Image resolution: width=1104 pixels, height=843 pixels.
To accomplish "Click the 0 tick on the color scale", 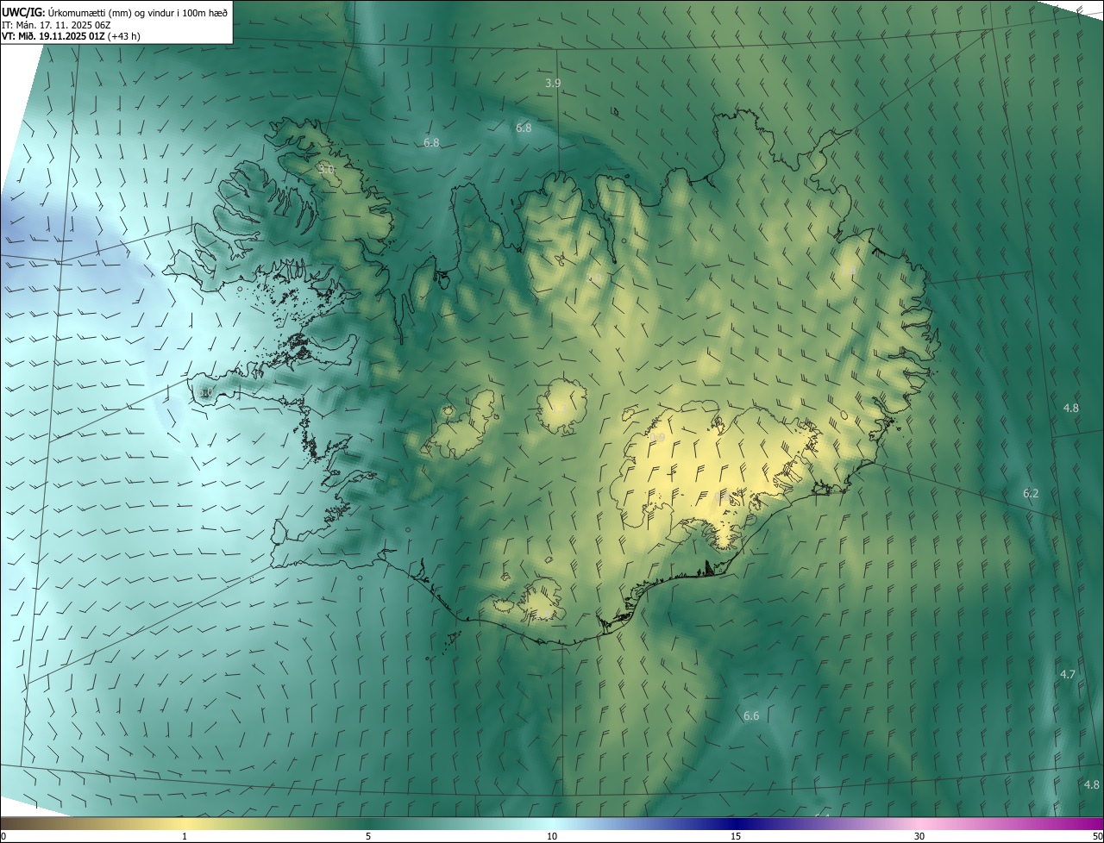I will tap(3, 836).
